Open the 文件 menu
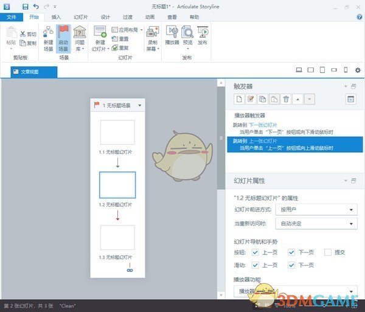Image resolution: width=365 pixels, height=312 pixels. 12,17
